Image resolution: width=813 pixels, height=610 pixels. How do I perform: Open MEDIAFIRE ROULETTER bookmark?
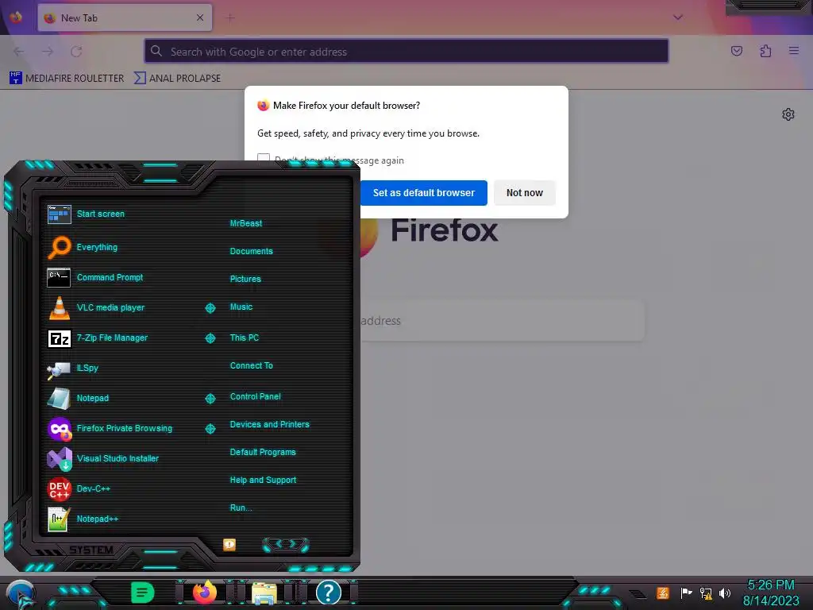tap(67, 79)
